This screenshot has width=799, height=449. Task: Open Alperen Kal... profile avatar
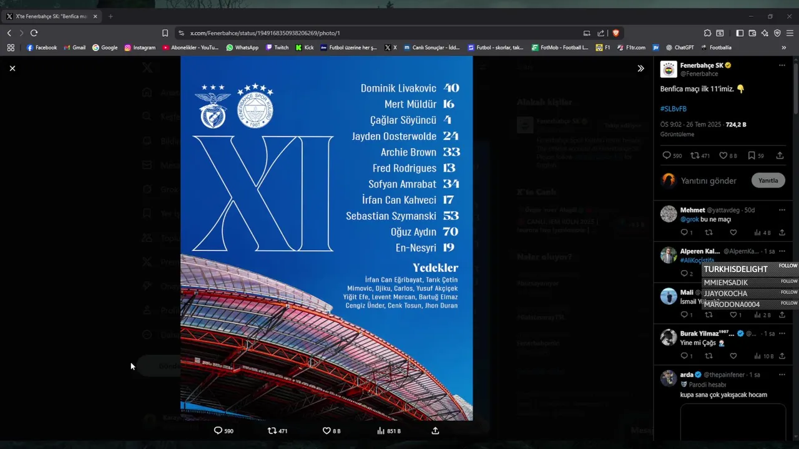coord(669,255)
